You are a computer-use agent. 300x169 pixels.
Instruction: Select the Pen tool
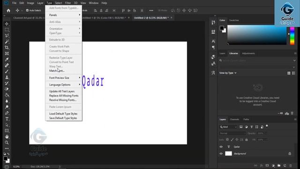(7, 113)
